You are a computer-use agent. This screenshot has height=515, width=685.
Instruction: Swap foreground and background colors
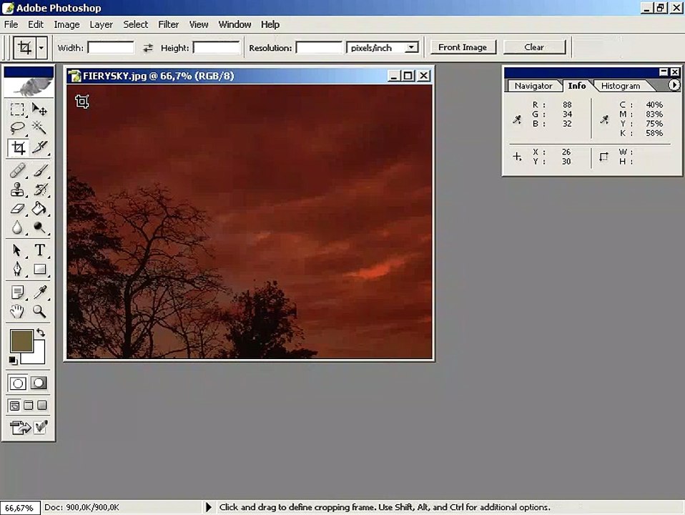41,333
